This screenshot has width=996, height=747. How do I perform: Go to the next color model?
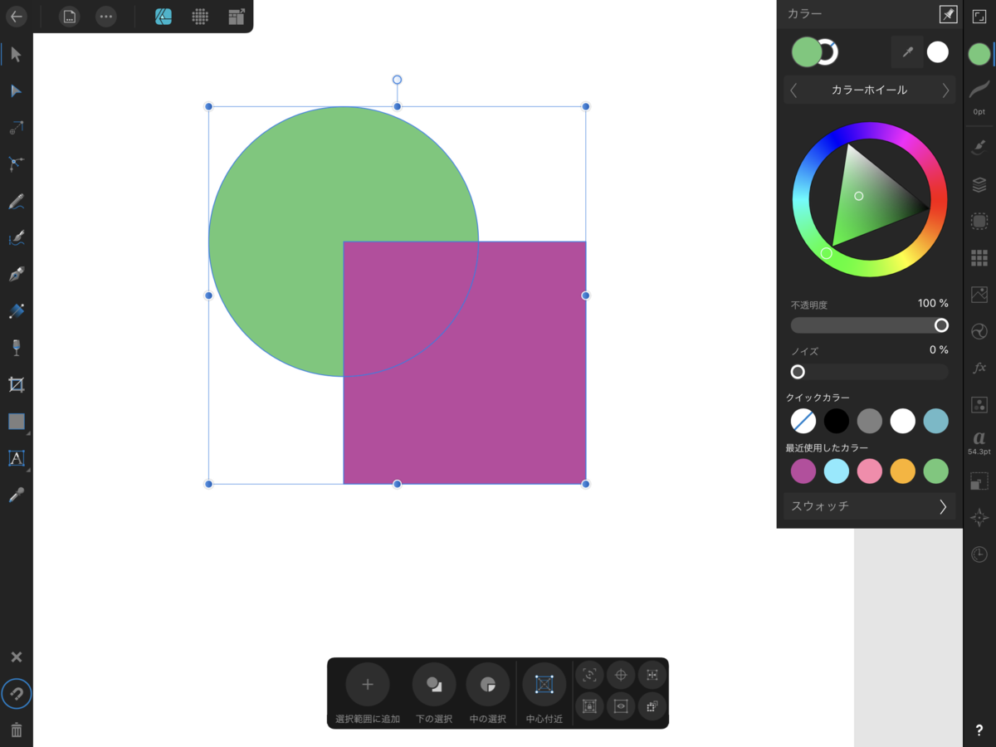[x=945, y=90]
